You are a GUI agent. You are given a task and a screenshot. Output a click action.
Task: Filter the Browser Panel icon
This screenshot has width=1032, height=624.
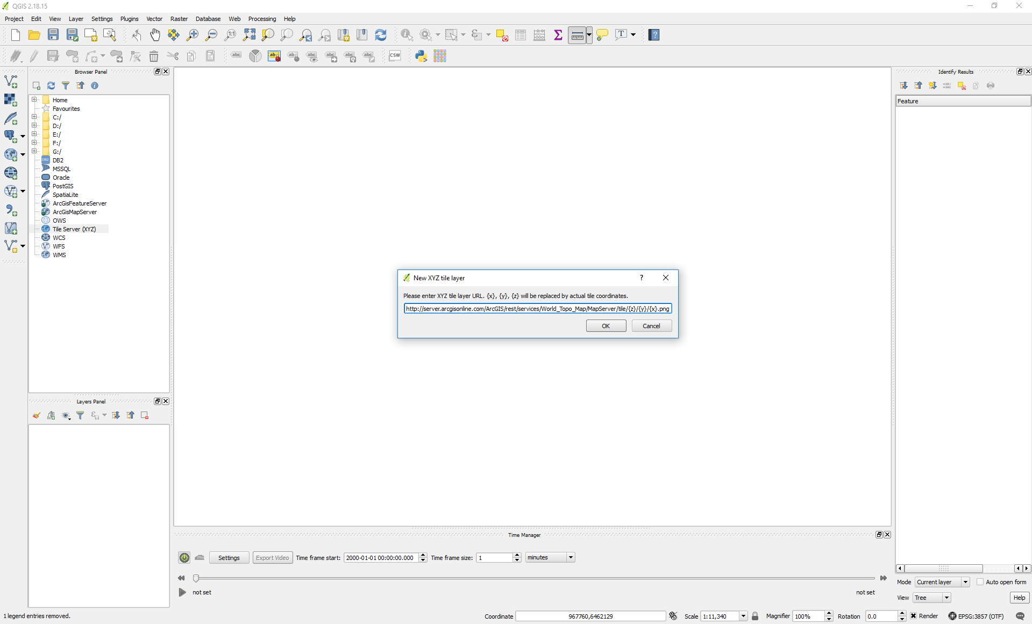[x=66, y=86]
